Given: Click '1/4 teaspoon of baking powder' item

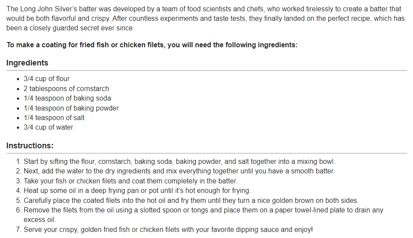Looking at the screenshot, I should pos(71,108).
